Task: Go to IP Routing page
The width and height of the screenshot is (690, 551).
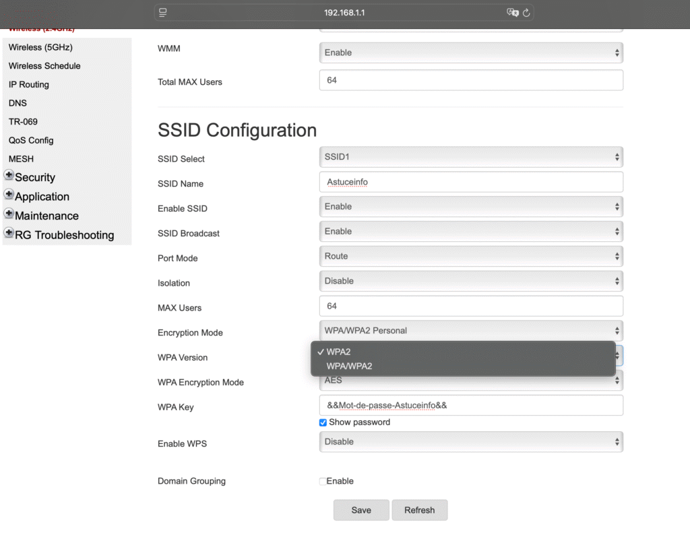Action: point(28,84)
